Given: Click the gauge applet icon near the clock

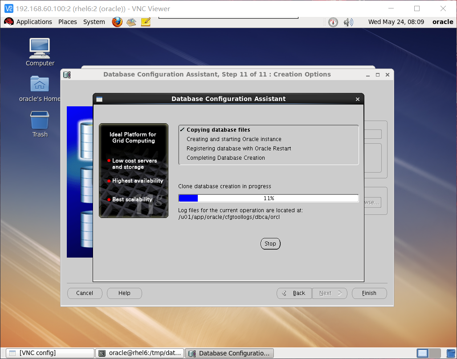Looking at the screenshot, I should (333, 21).
